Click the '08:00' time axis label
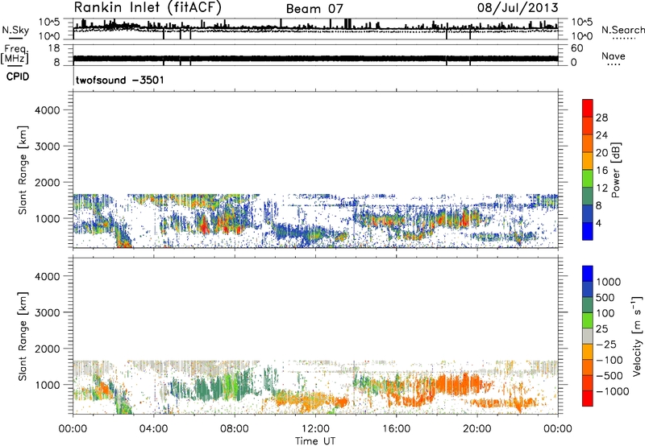Screen dimensions: 645x446 [235, 429]
